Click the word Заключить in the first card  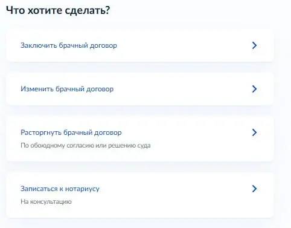(39, 45)
